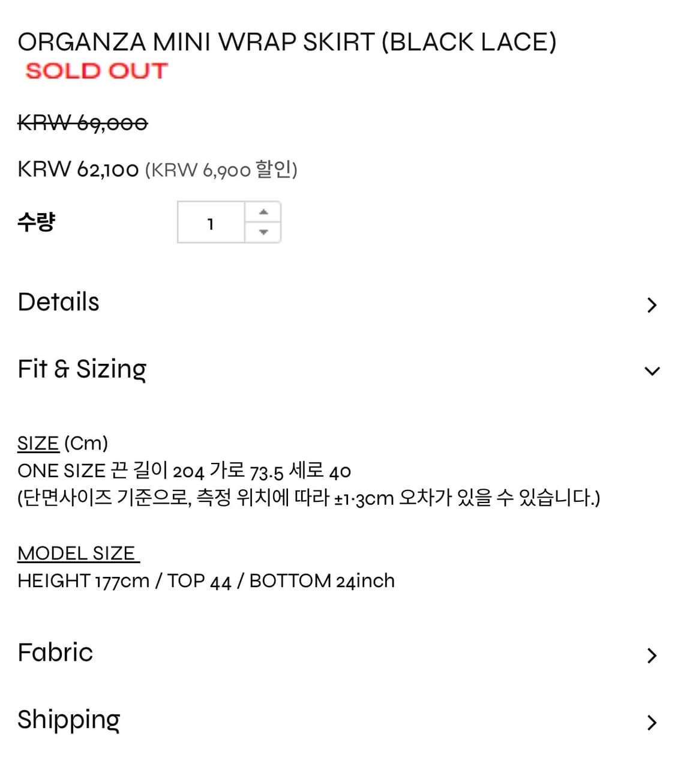Collapse Fit & Sizing using its chevron
Viewport: 675px width, 778px height.
(x=652, y=371)
